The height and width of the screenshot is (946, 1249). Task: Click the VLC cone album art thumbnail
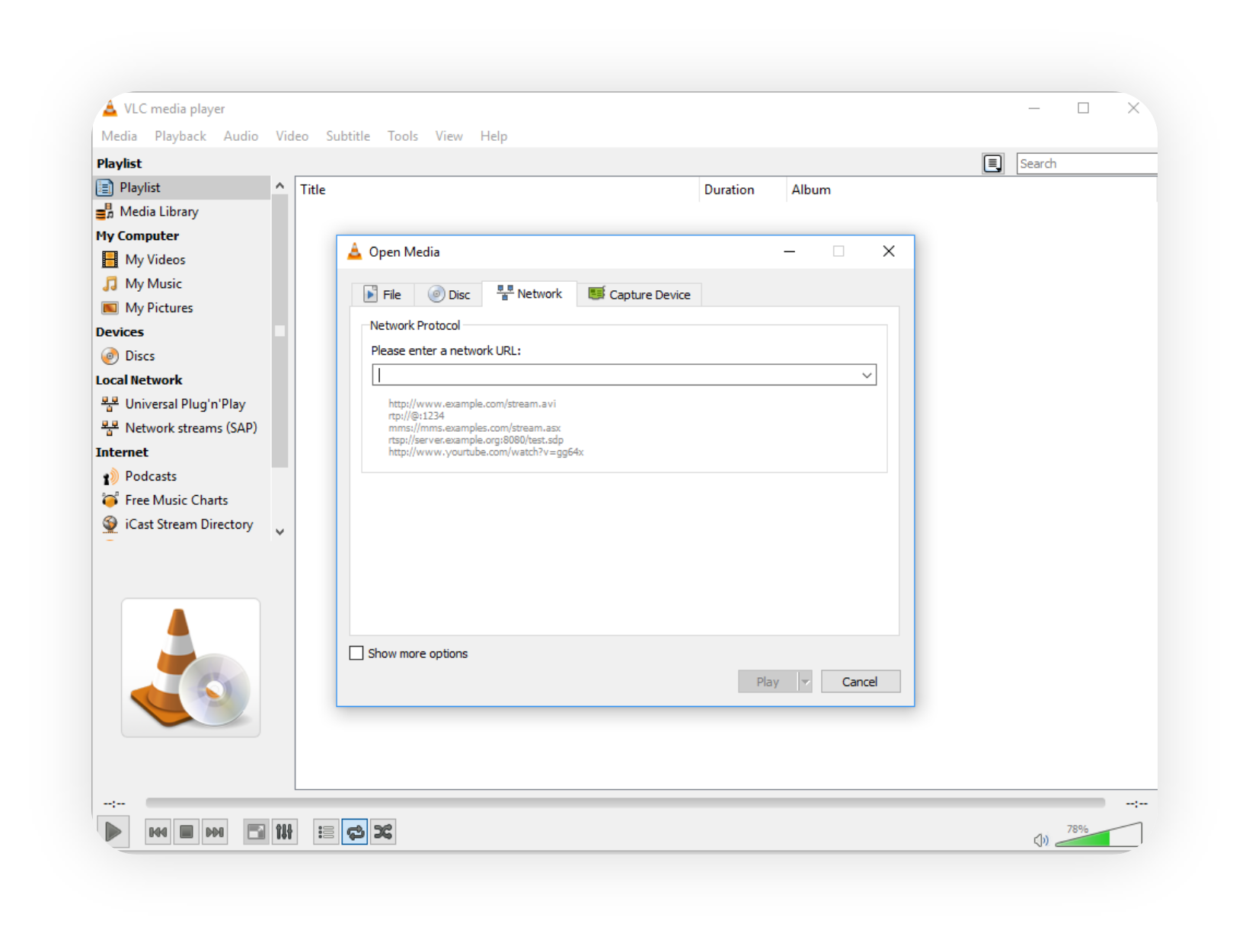click(190, 667)
